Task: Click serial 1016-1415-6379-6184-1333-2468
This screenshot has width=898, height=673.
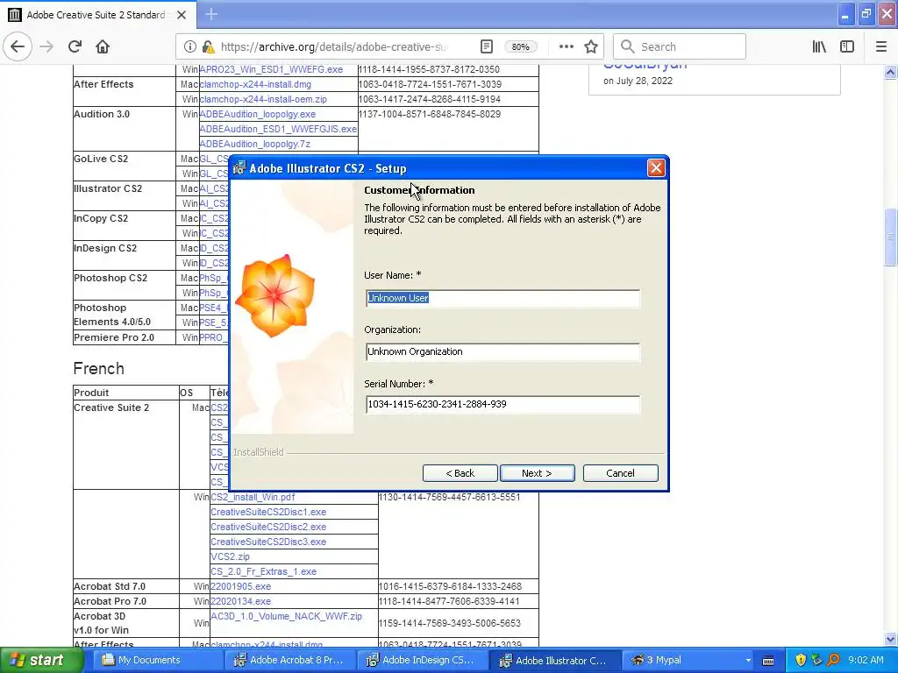Action: coord(450,586)
